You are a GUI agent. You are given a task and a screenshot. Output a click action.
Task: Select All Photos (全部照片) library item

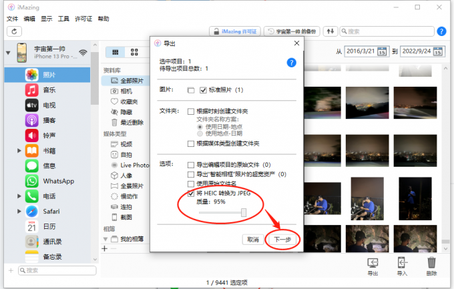click(126, 81)
